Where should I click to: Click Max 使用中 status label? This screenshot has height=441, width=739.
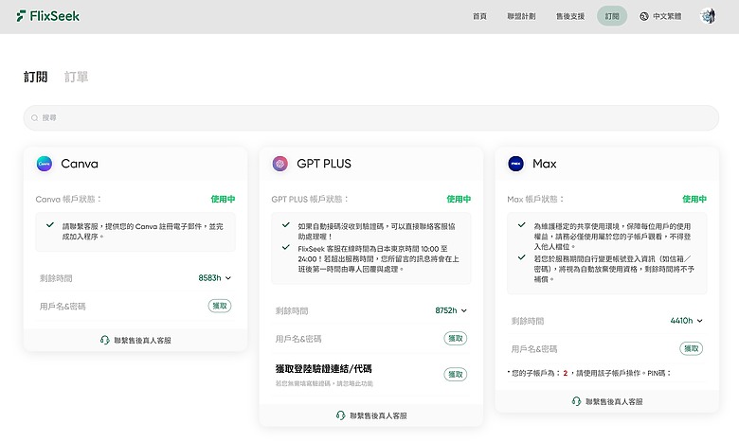click(x=694, y=199)
